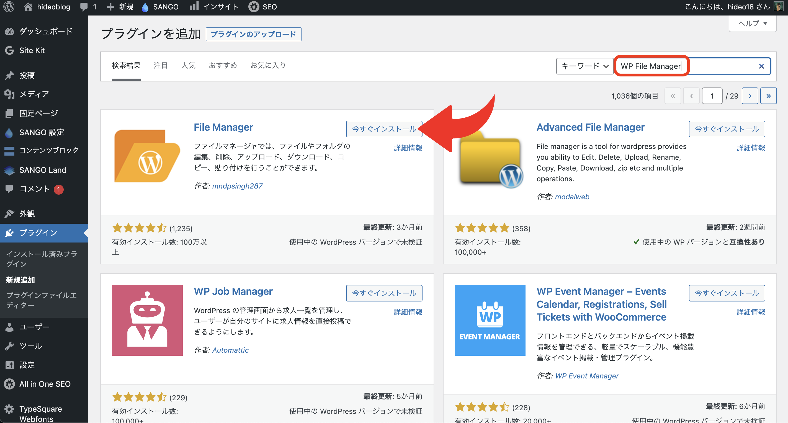Click File Manager orange folder thumbnail
Image resolution: width=788 pixels, height=423 pixels.
[147, 156]
